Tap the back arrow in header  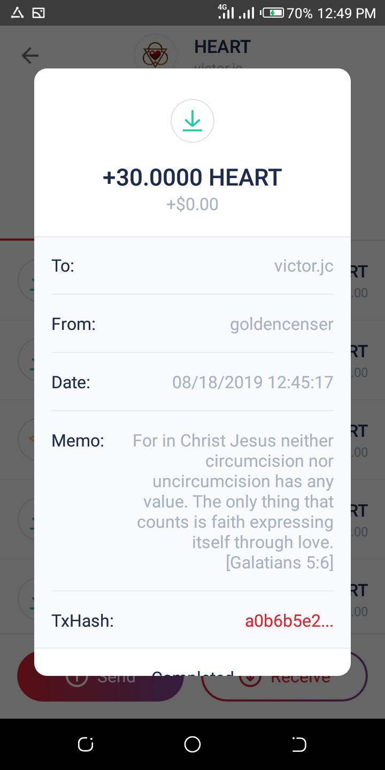point(30,55)
